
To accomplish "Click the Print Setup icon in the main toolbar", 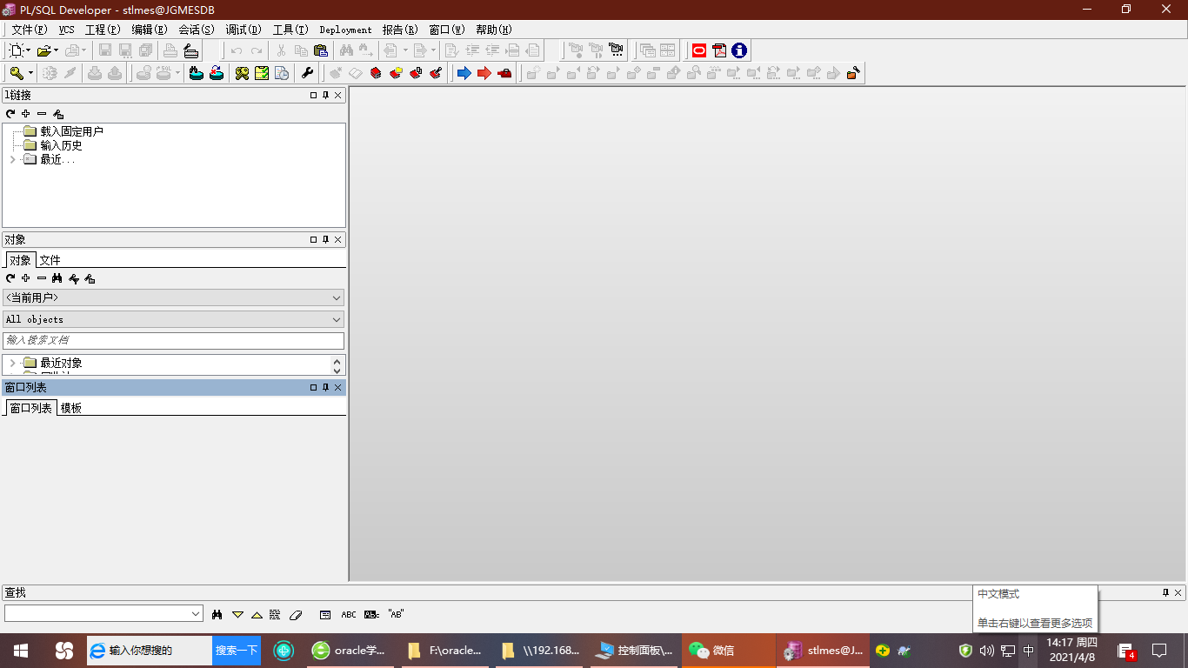I will 191,50.
